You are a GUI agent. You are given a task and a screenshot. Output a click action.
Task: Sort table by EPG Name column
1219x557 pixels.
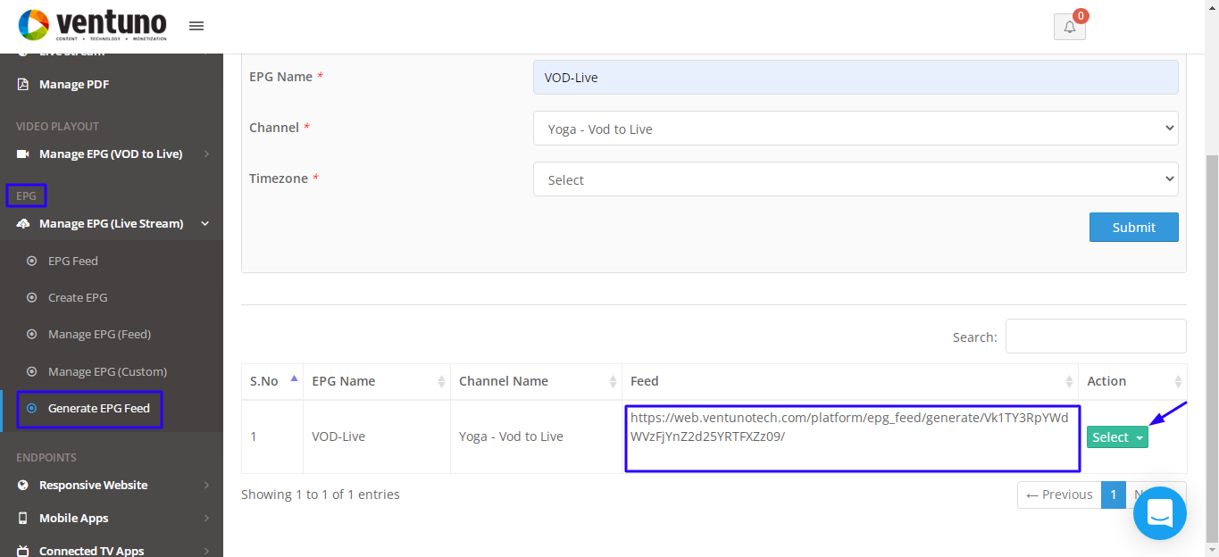[x=441, y=381]
